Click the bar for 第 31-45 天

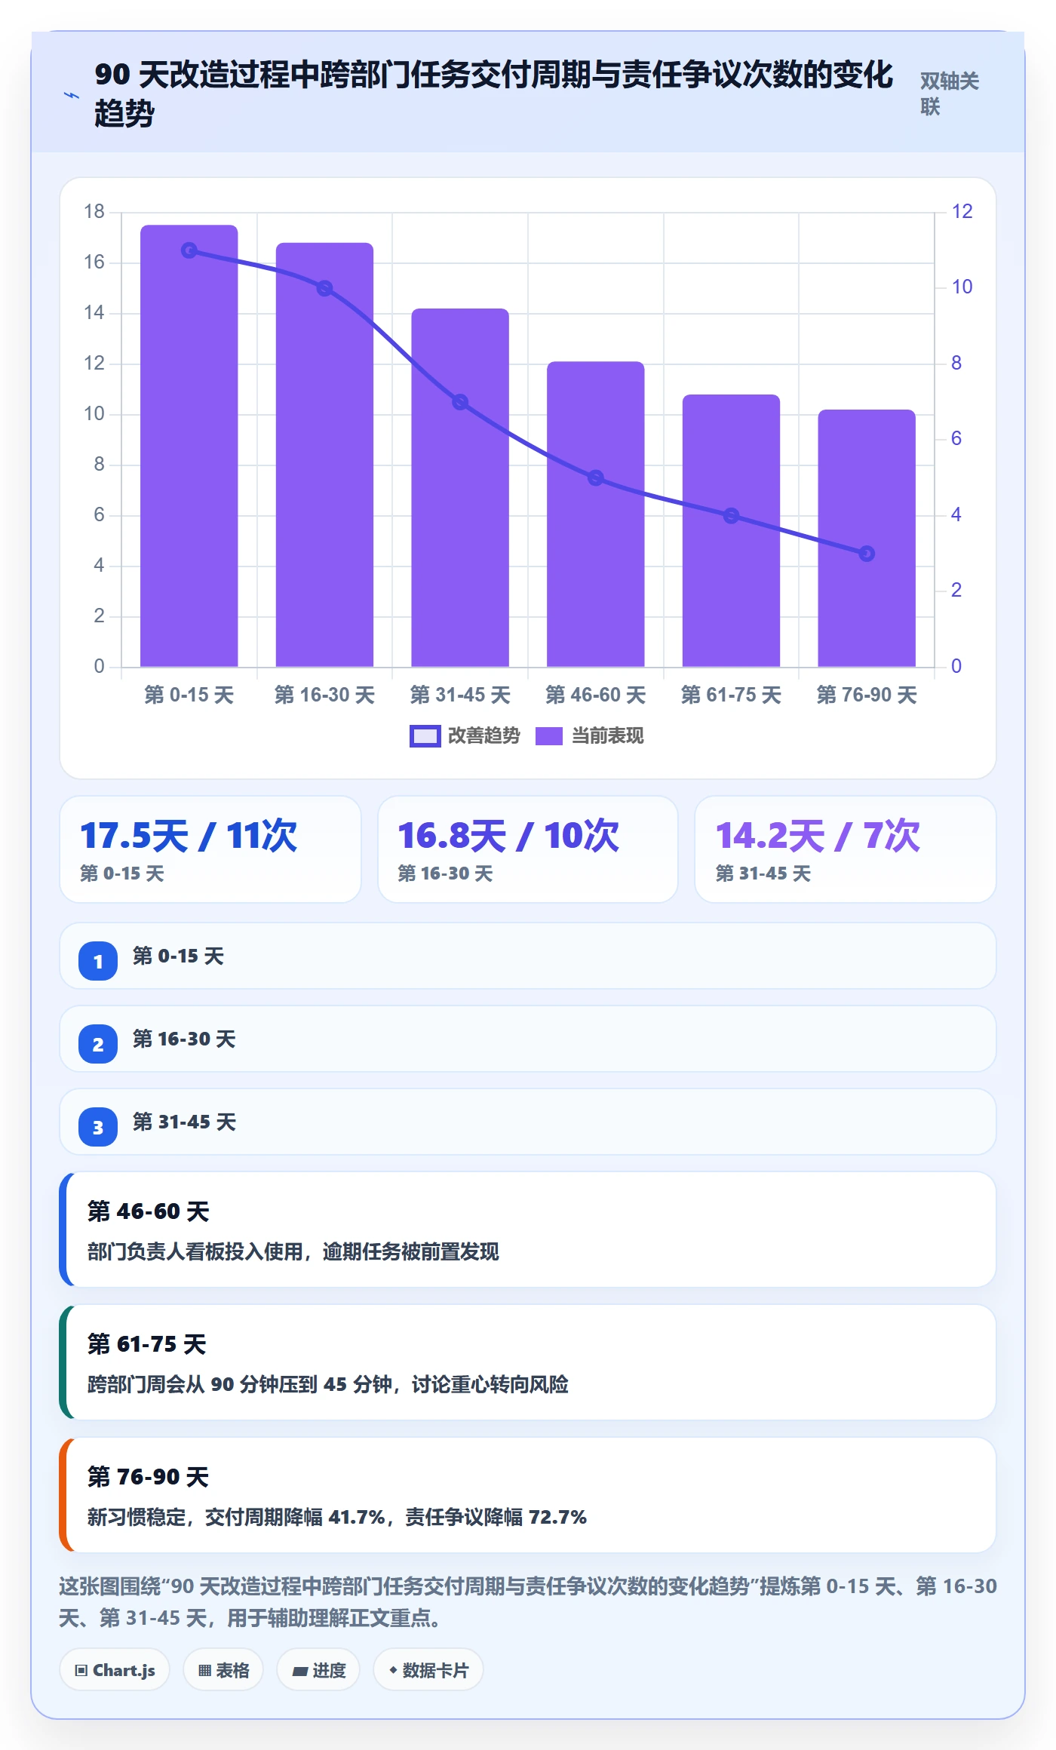[x=460, y=487]
